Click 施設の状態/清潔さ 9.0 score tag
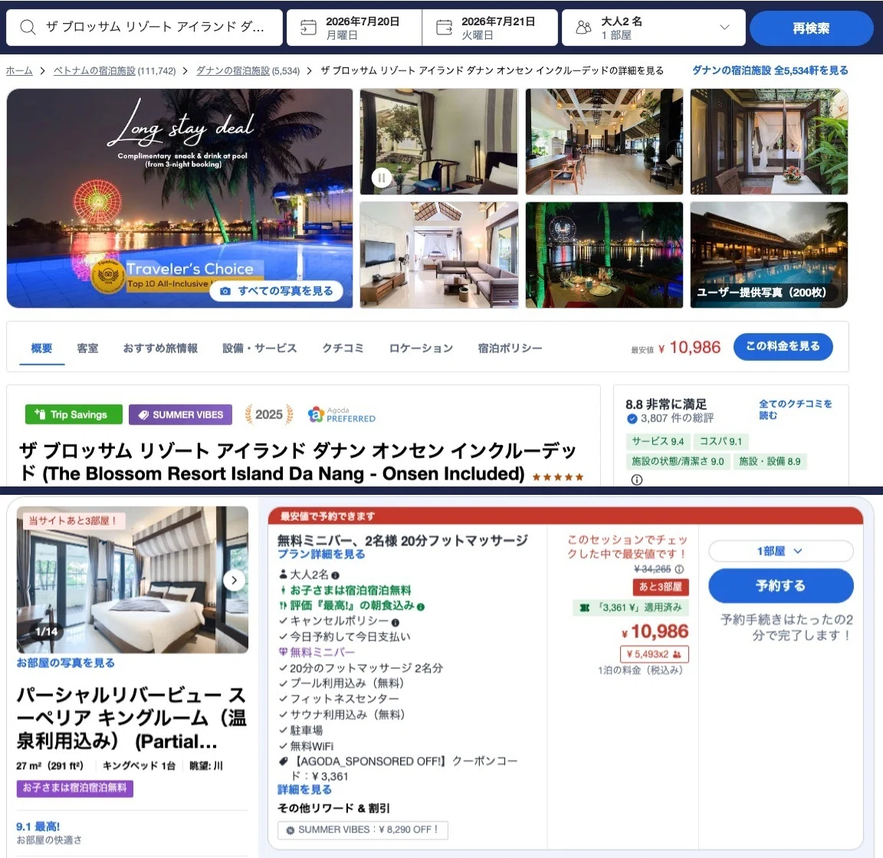Viewport: 883px width, 858px height. point(678,462)
